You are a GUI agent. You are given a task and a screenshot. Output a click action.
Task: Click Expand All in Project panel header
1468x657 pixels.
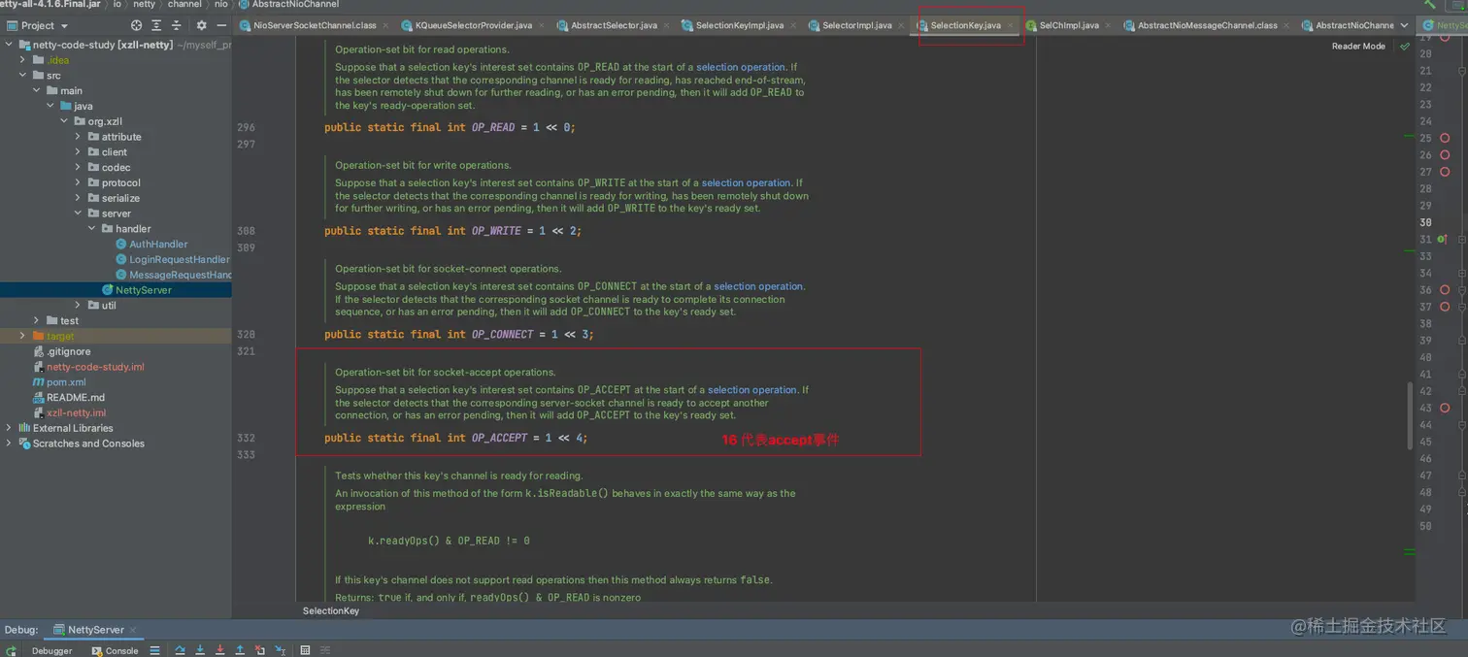[156, 25]
